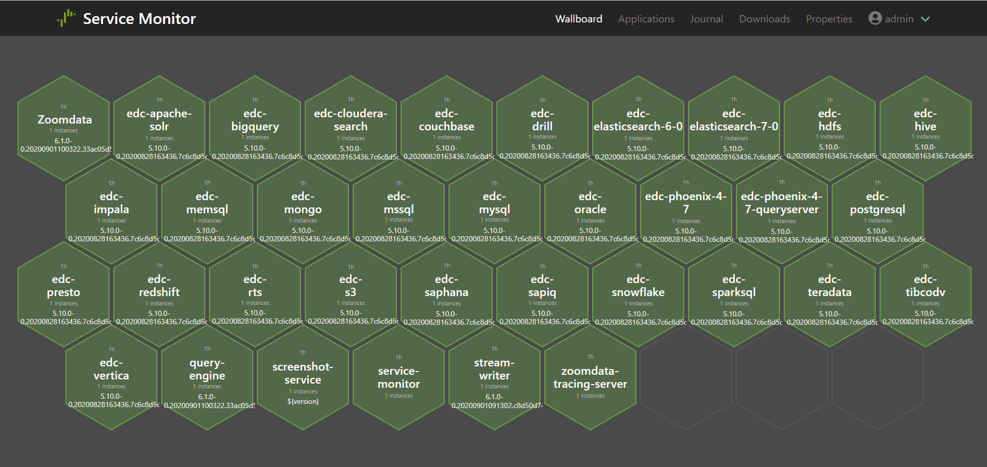Switch to the Wallboard tab
Viewport: 987px width, 467px height.
579,19
